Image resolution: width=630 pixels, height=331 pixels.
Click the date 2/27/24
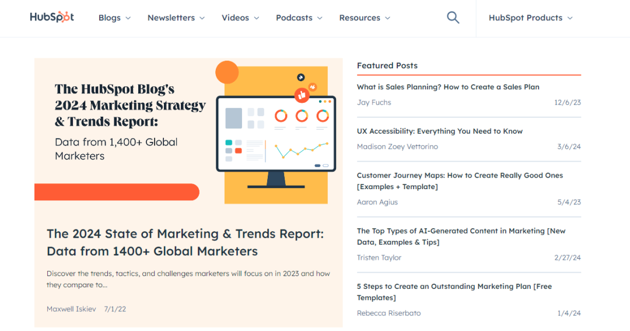[x=568, y=257]
